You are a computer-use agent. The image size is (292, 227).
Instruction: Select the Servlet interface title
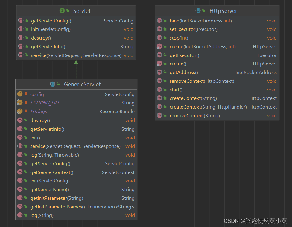point(82,11)
